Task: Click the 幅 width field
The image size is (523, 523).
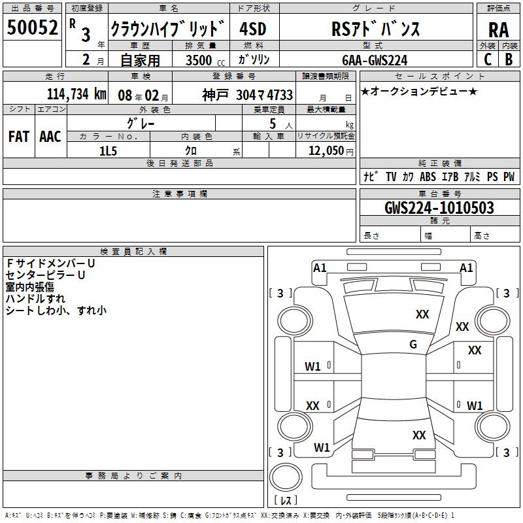Action: click(445, 234)
